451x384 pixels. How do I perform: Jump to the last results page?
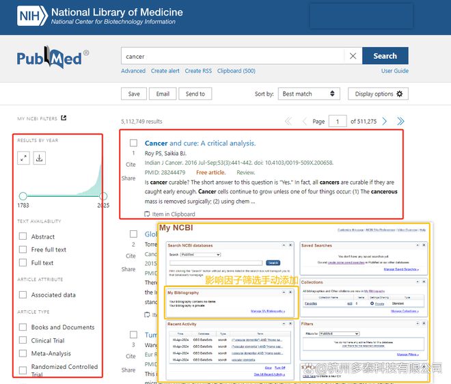(400, 122)
